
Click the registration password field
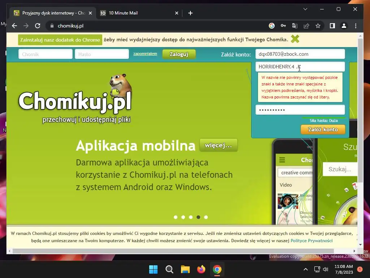(300, 110)
